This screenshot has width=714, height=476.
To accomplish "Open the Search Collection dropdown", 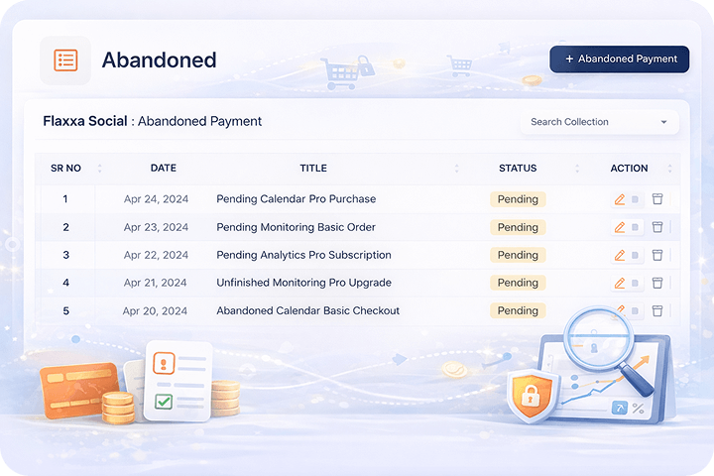I will [599, 122].
